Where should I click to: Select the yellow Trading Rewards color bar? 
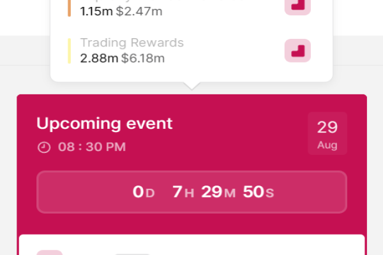pyautogui.click(x=69, y=51)
